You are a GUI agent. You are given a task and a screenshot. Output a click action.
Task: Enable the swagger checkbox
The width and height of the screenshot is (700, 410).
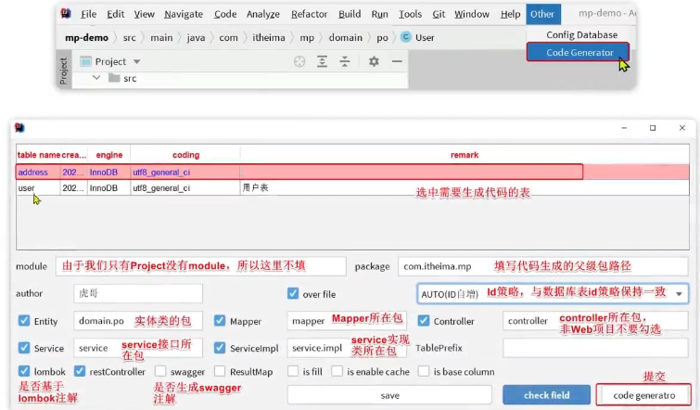(x=161, y=372)
